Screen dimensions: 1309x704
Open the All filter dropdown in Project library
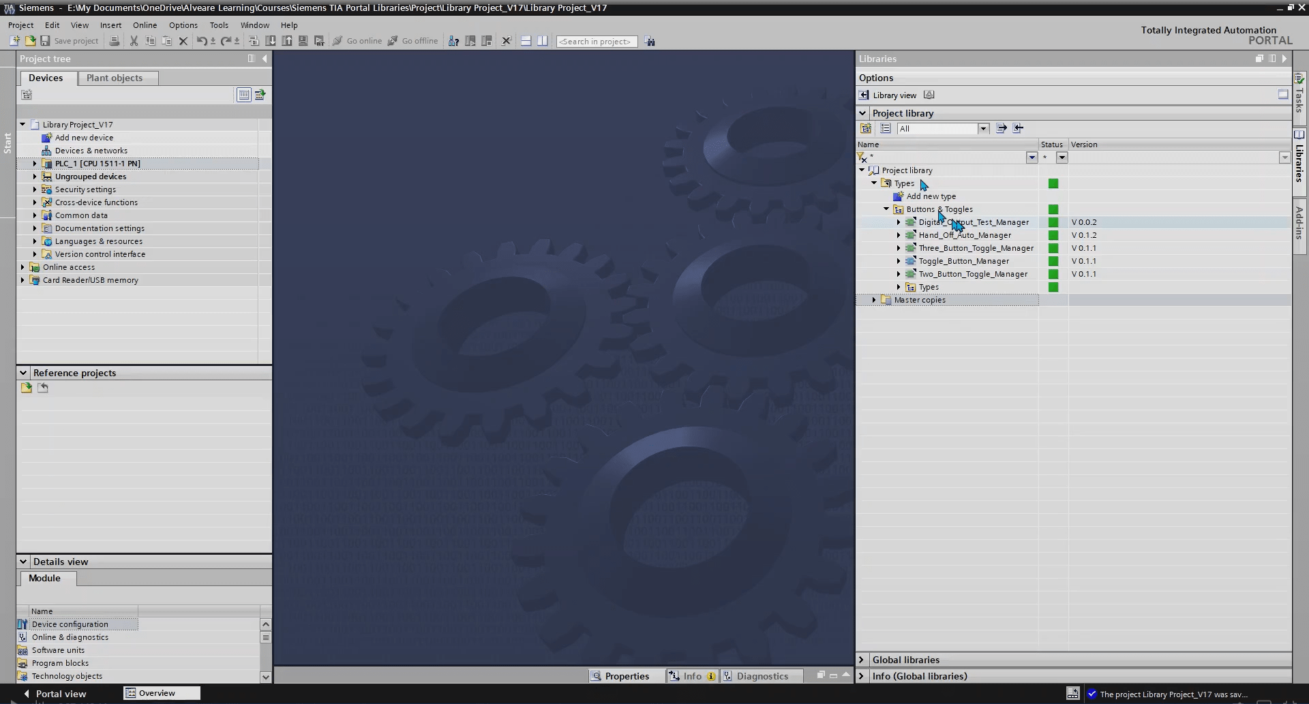982,129
